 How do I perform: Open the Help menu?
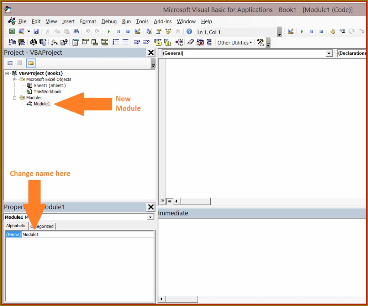tap(206, 22)
